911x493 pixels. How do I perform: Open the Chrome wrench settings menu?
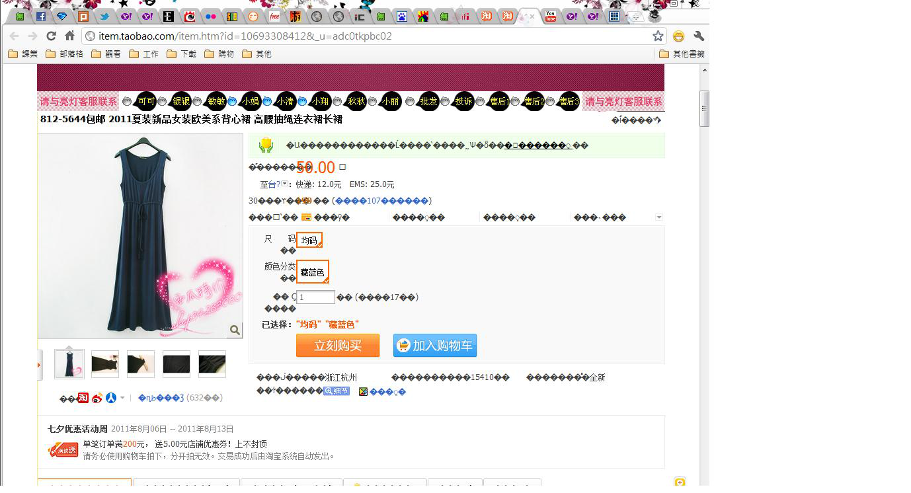tap(698, 36)
